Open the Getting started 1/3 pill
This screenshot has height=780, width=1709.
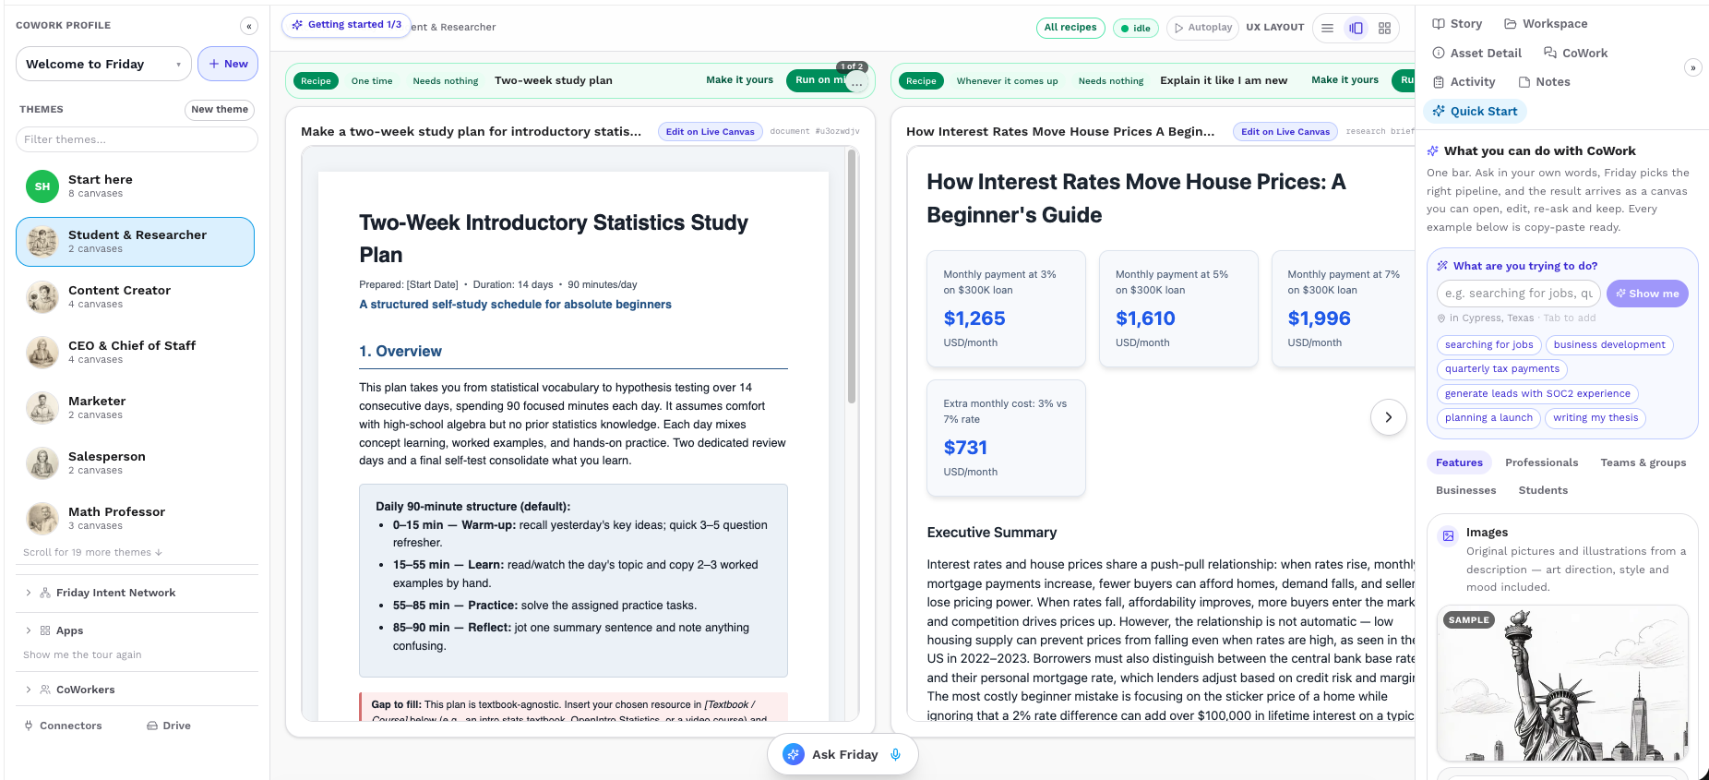coord(346,25)
